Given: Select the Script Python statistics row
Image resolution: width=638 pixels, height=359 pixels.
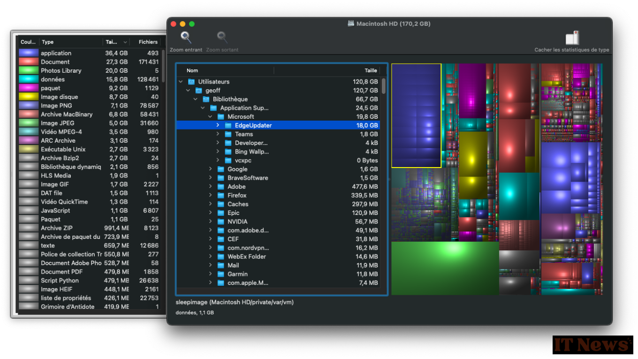Looking at the screenshot, I should click(89, 281).
